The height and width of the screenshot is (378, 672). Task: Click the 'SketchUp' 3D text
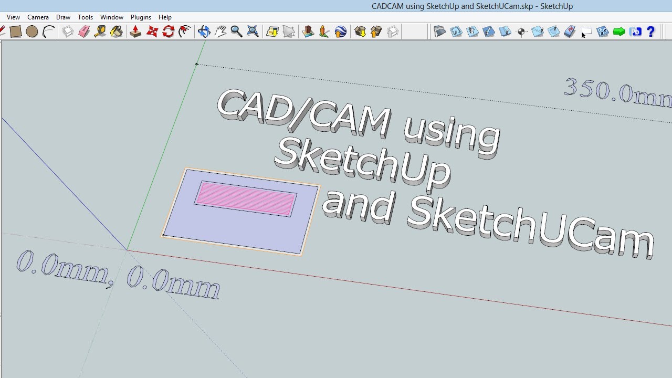(362, 164)
